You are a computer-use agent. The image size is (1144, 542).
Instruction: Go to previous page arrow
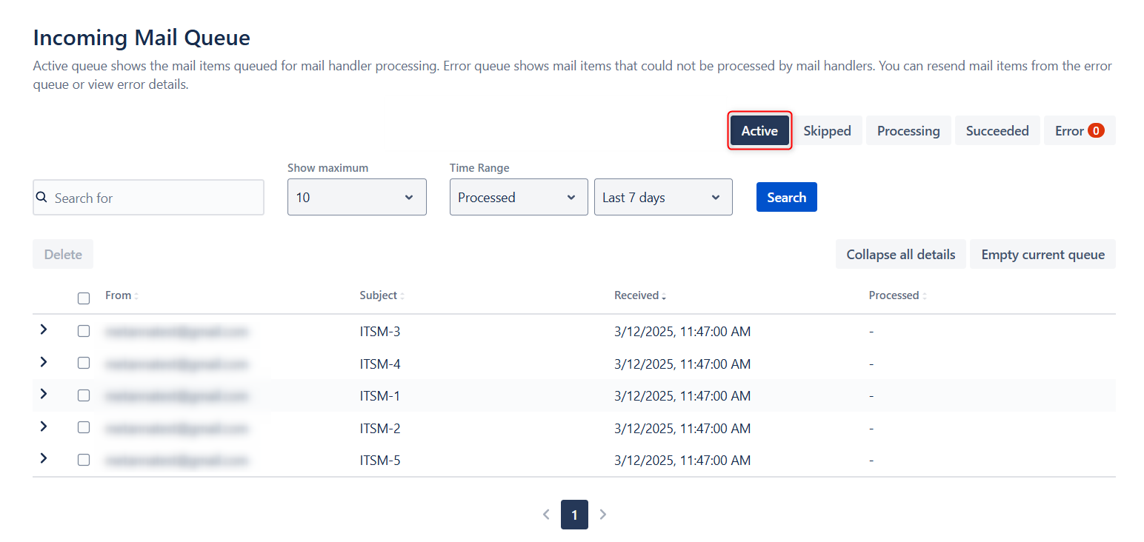[546, 515]
